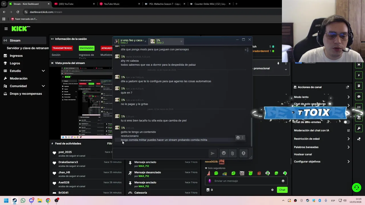Open DrakeGamerx3 in activity feed
This screenshot has width=365, height=205.
tap(68, 162)
